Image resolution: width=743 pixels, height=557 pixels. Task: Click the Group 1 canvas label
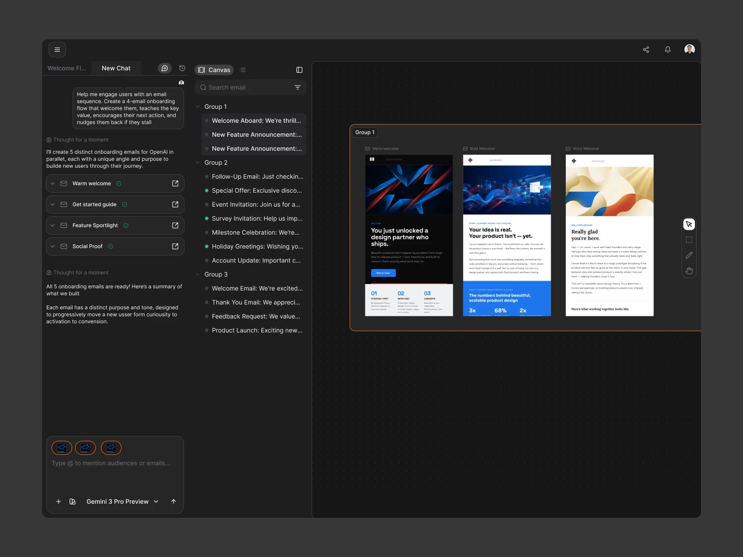click(x=365, y=132)
